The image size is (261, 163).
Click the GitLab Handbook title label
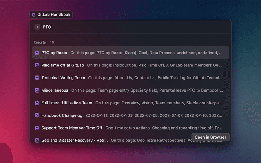pyautogui.click(x=53, y=15)
